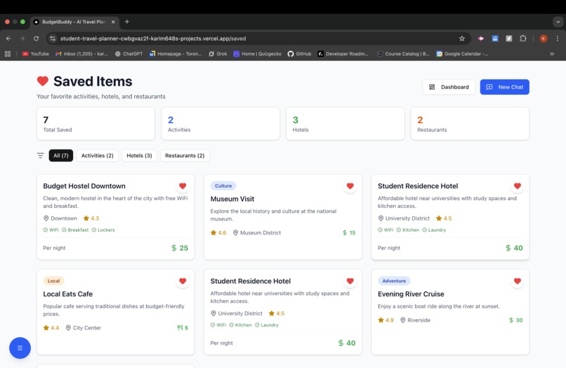The image size is (566, 368).
Task: Click the $ 30 price on River Cruise
Action: tap(516, 320)
